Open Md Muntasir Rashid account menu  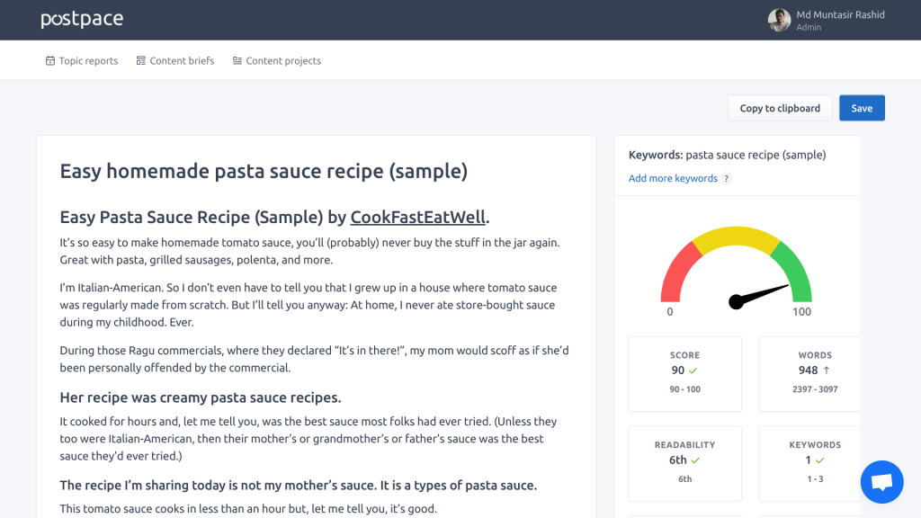(x=840, y=15)
